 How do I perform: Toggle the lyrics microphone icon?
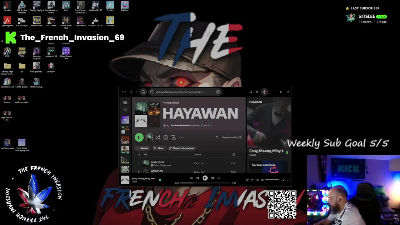tap(247, 180)
